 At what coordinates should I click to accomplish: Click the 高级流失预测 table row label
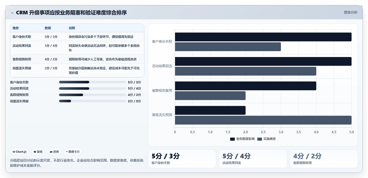(22, 68)
